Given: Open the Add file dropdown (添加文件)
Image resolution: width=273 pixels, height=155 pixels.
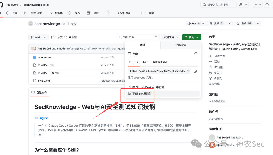Looking at the screenshot, I should [170, 37].
